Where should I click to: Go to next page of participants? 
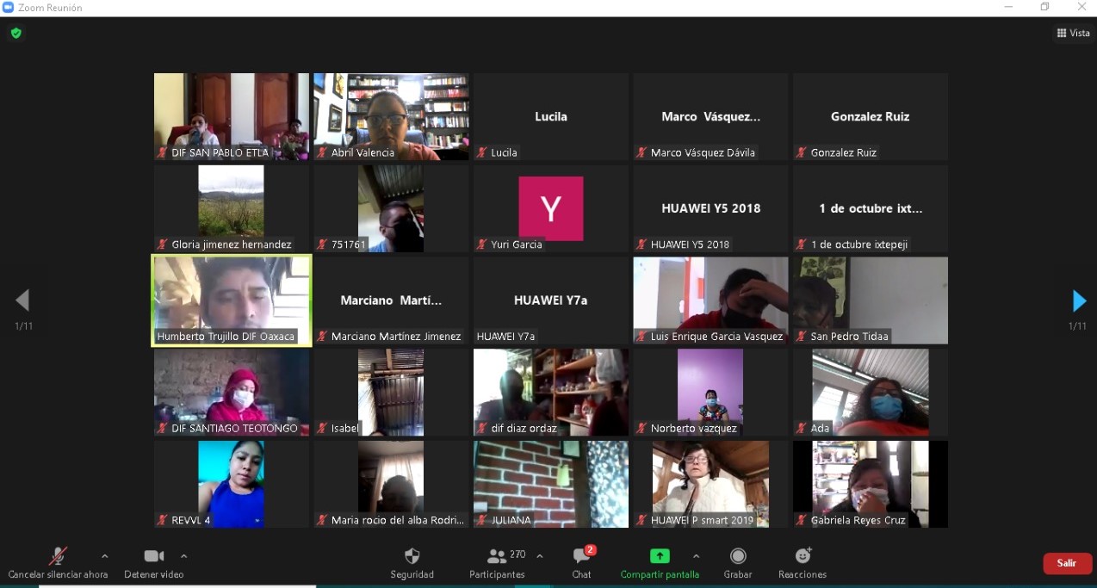[x=1078, y=300]
